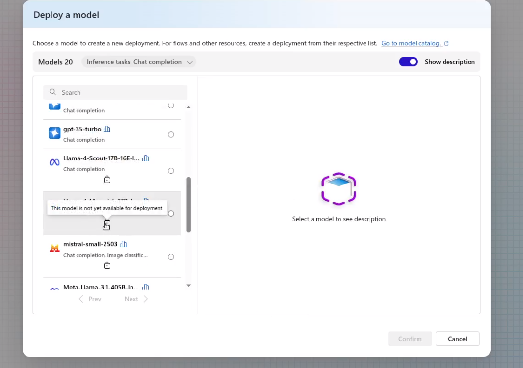Click the Meta-Llama-3.1-405B-In... model name
The height and width of the screenshot is (368, 523).
(x=101, y=287)
